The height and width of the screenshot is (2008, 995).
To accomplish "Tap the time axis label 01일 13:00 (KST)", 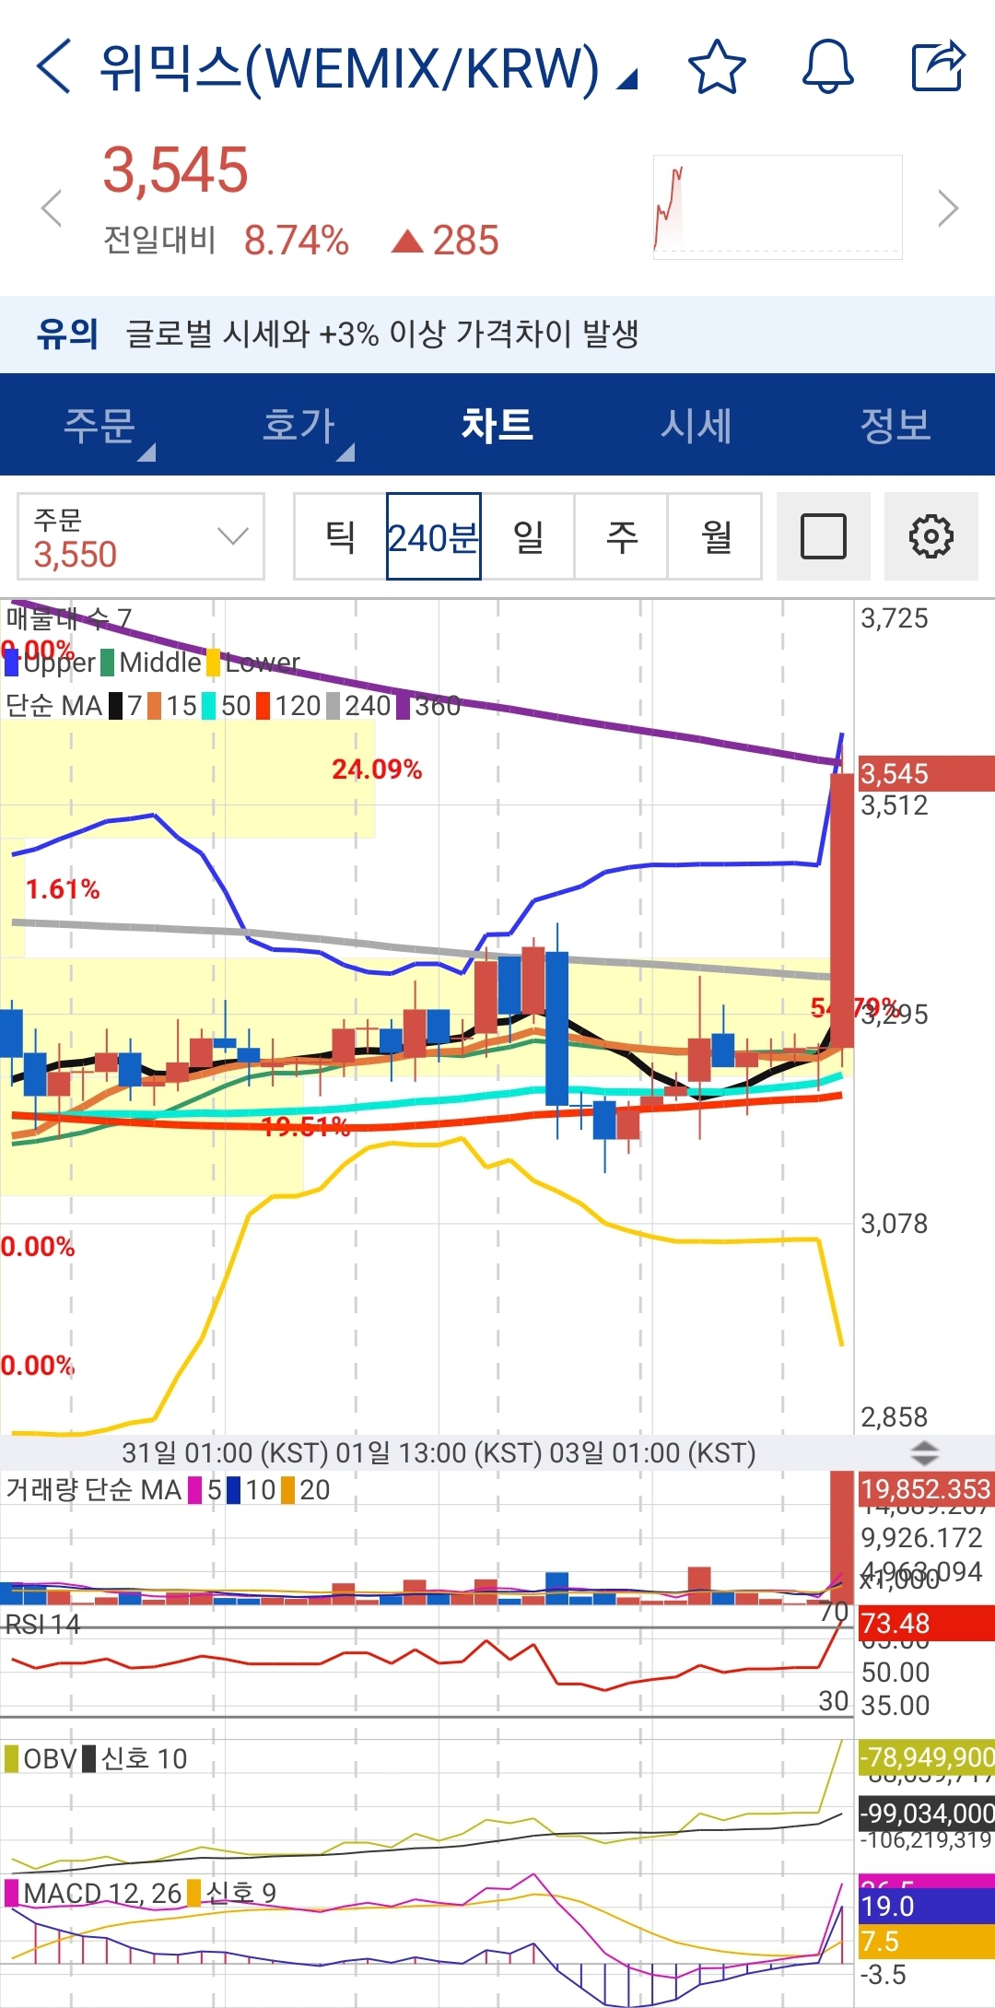I will 439,1453.
